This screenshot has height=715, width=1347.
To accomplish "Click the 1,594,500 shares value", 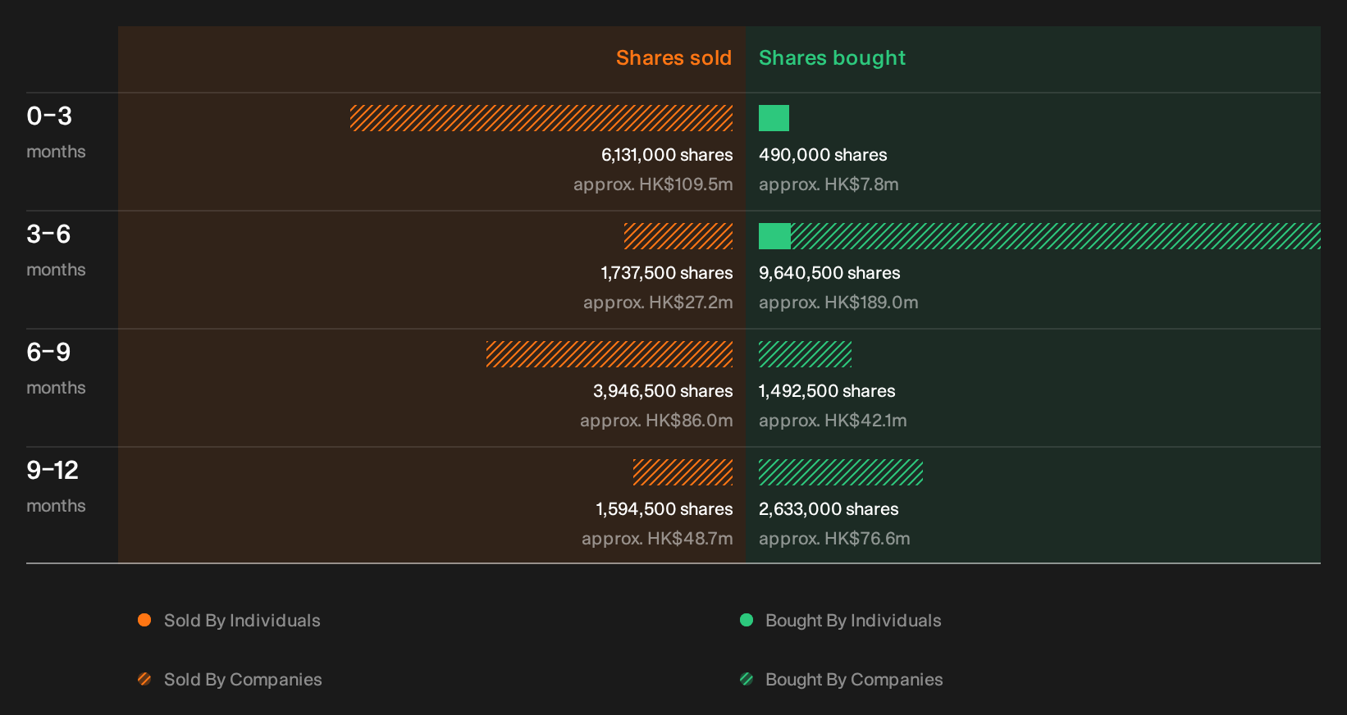I will pos(664,509).
